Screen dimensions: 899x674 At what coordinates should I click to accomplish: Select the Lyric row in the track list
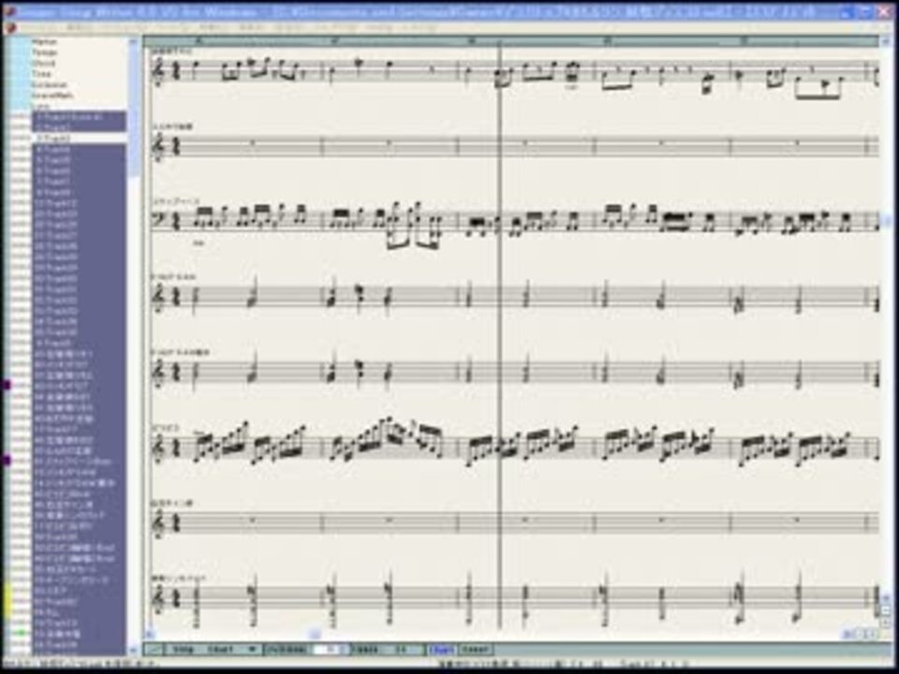[x=79, y=106]
